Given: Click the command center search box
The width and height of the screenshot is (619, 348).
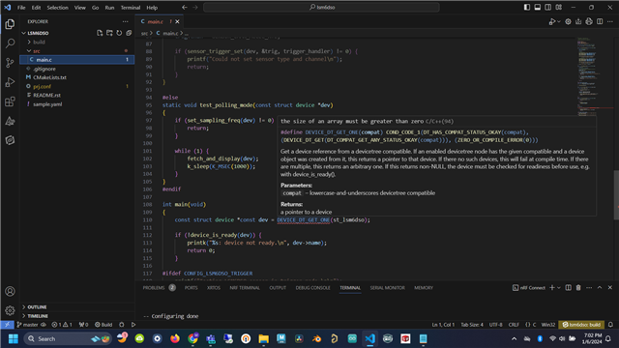Looking at the screenshot, I should click(x=321, y=7).
